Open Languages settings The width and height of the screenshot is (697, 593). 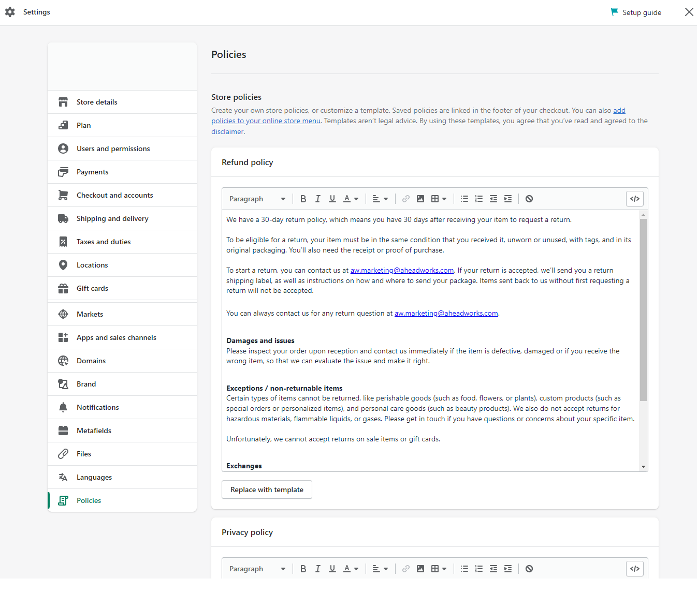point(122,477)
